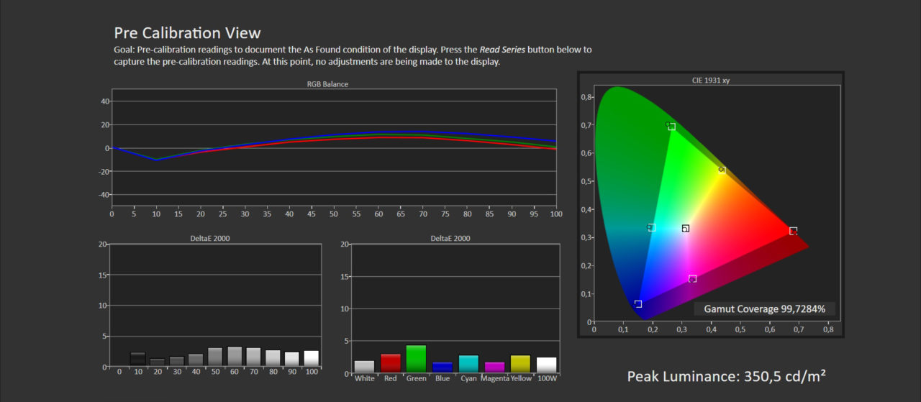The height and width of the screenshot is (402, 921).
Task: Select the magenta target marker on the CIE diagram
Action: point(692,278)
